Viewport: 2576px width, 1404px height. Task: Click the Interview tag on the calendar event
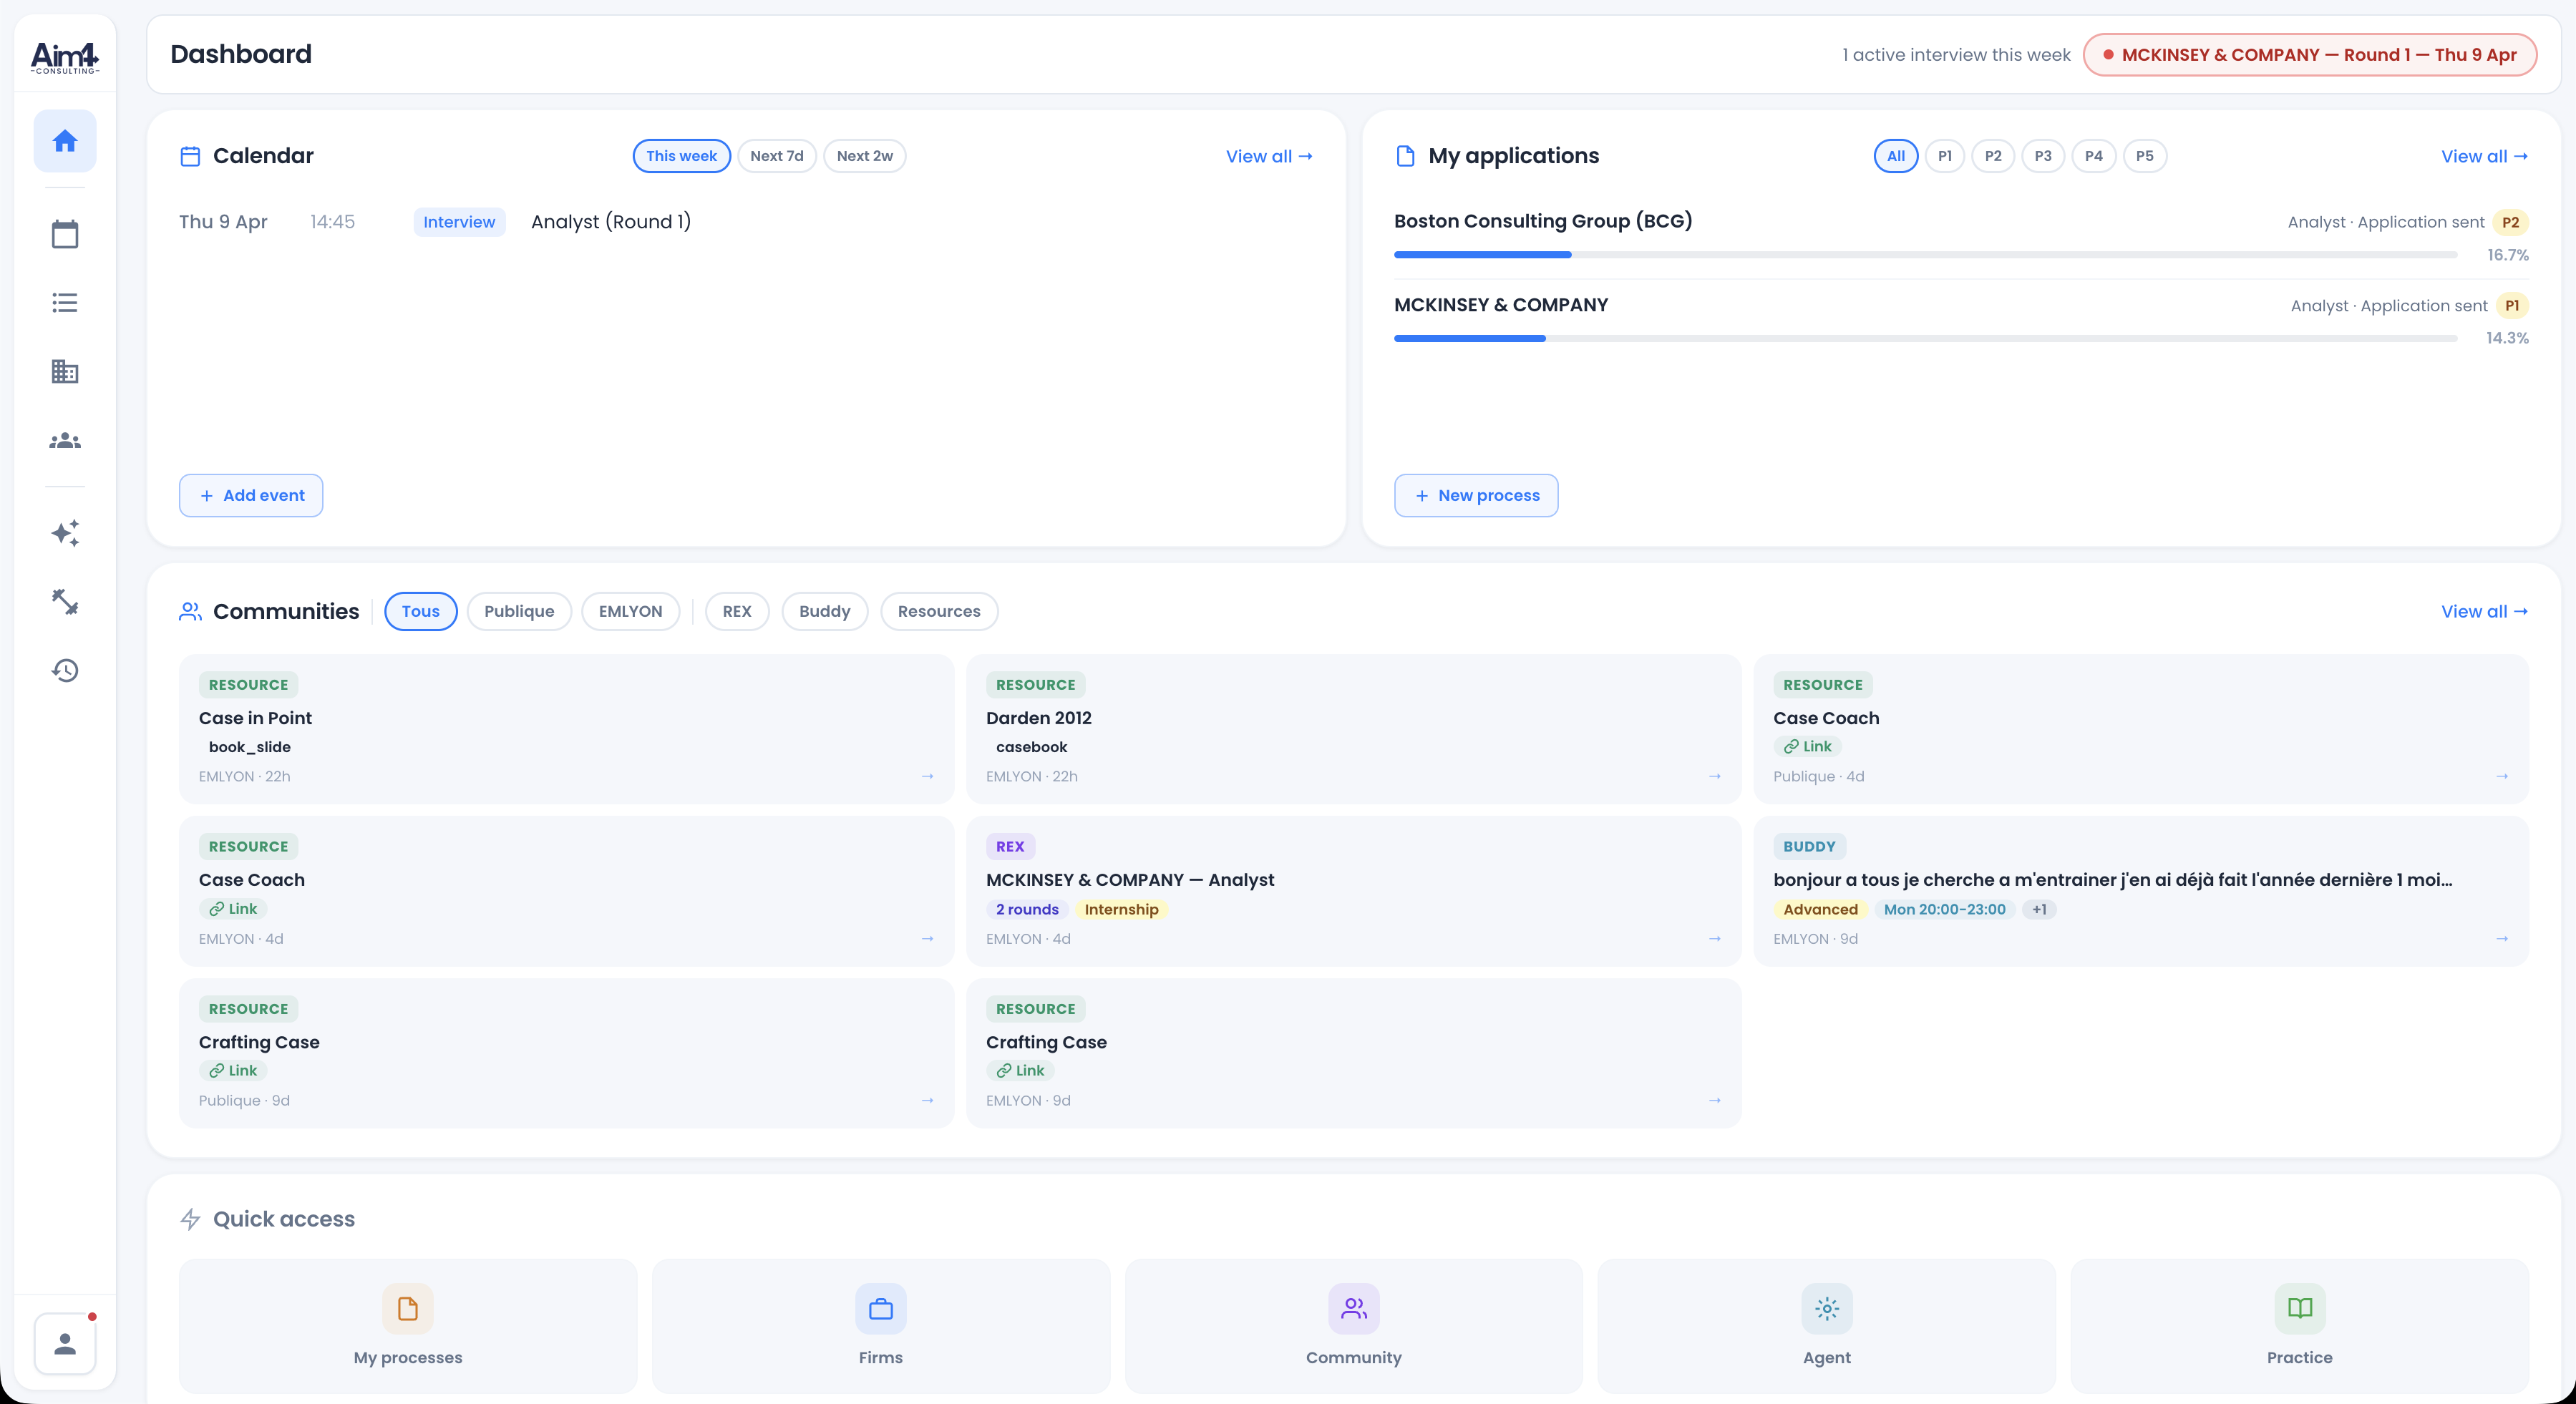pos(459,222)
